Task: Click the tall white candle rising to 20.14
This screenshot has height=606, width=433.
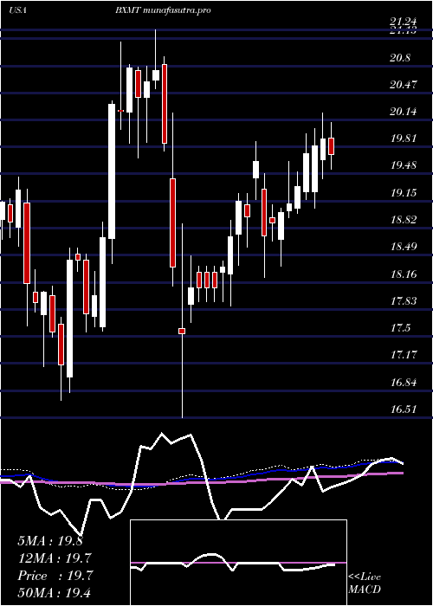Action: [112, 171]
